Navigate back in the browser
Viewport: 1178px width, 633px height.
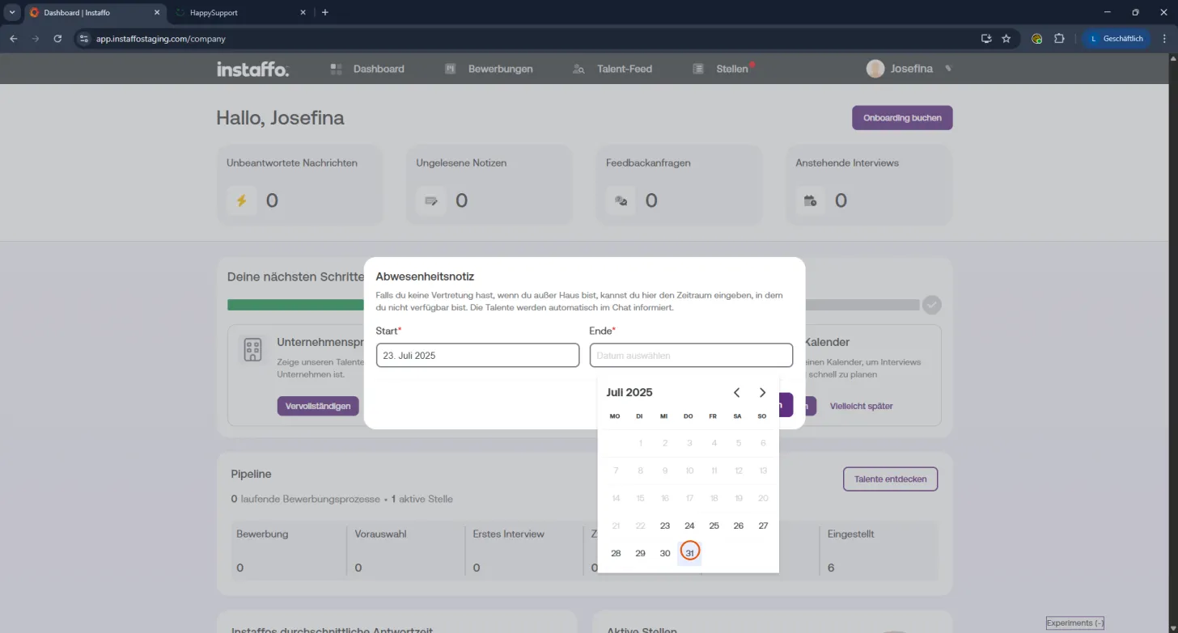[x=13, y=38]
